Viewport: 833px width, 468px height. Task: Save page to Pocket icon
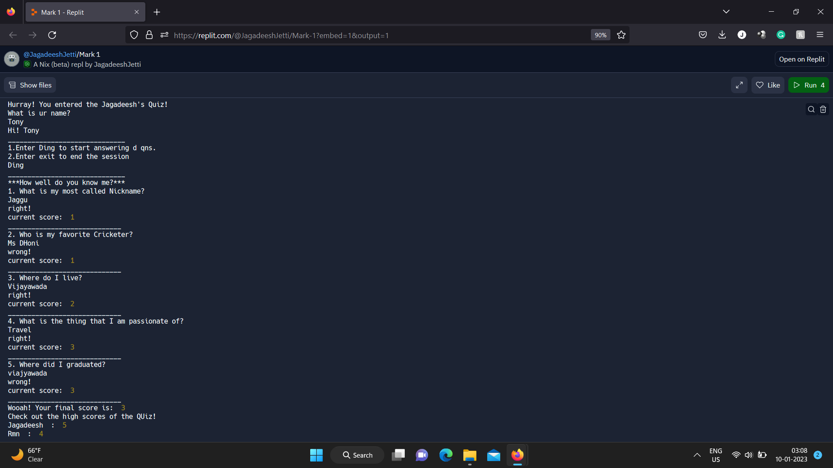703,35
